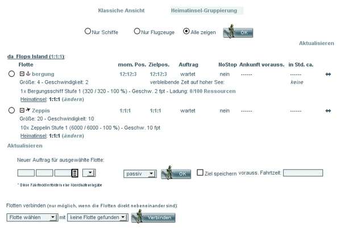Click the double-arrow icon in bergung row
Screen dimensions: 341x240
(x=328, y=75)
